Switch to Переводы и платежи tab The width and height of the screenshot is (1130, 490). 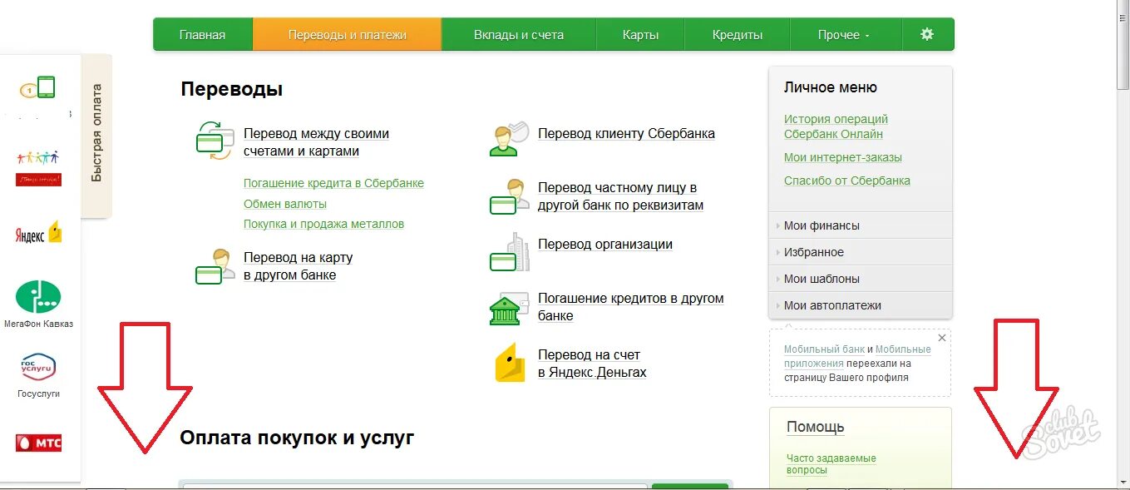pos(347,35)
